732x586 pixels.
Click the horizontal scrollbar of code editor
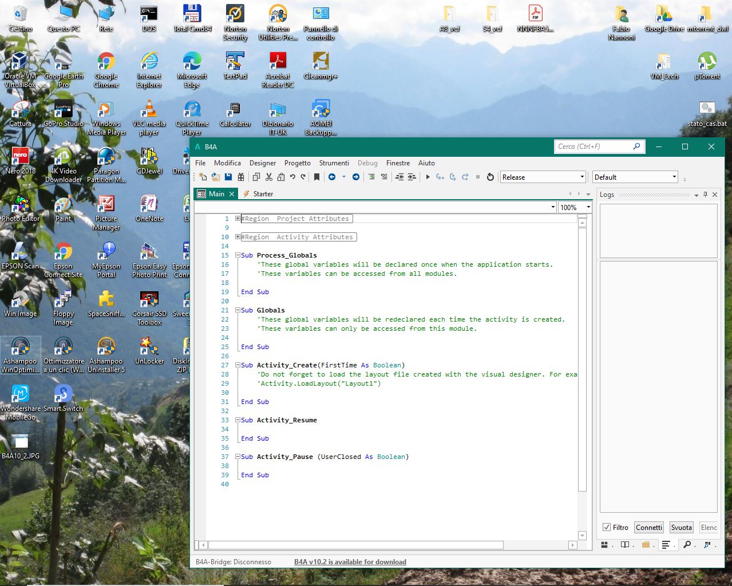(x=355, y=545)
